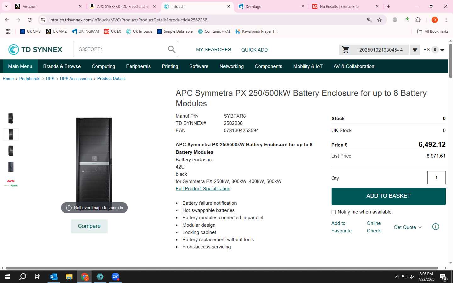453x283 pixels.
Task: Click QUICK ADD link
Action: [254, 50]
